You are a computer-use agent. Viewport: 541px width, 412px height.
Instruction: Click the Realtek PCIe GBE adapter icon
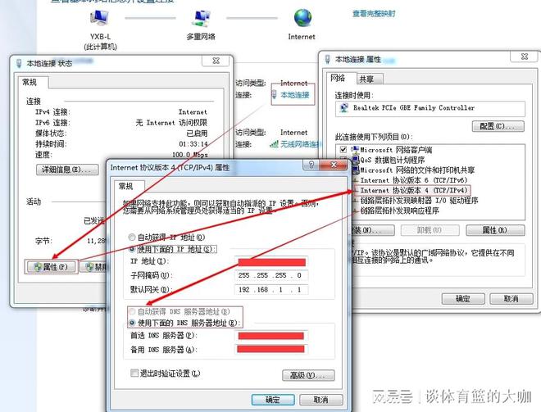[343, 107]
